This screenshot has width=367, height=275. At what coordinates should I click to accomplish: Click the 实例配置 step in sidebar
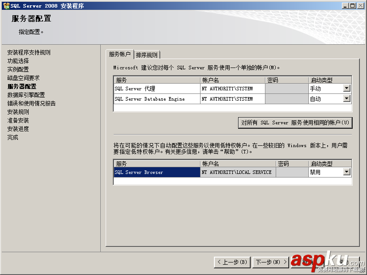[x=18, y=69]
